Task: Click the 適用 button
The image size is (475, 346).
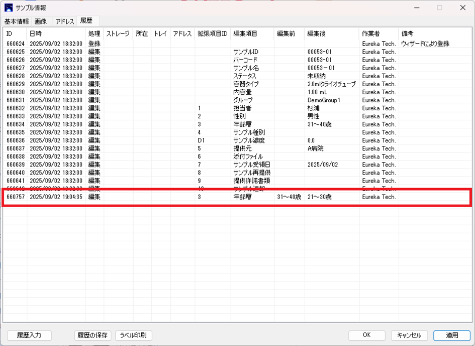Action: click(x=451, y=335)
